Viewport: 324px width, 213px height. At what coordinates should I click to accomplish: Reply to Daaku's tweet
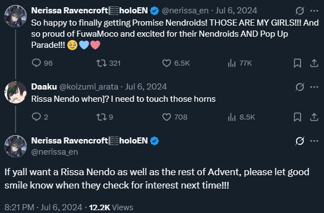(40, 117)
